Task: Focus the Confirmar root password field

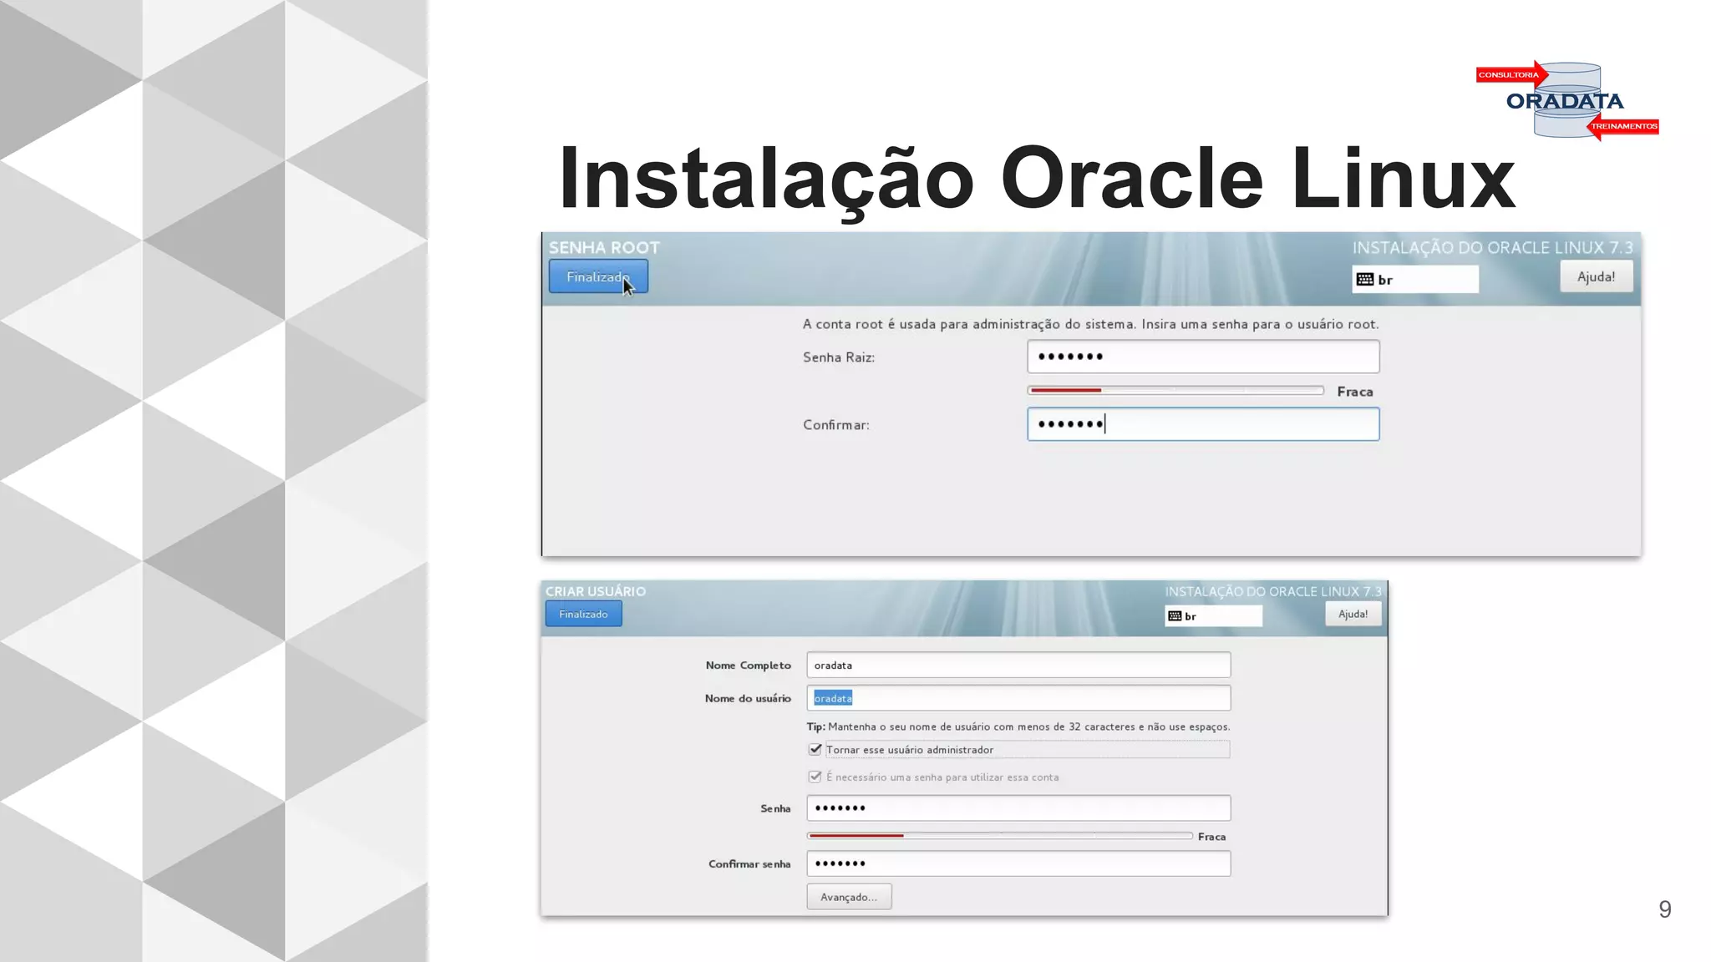Action: click(1203, 424)
